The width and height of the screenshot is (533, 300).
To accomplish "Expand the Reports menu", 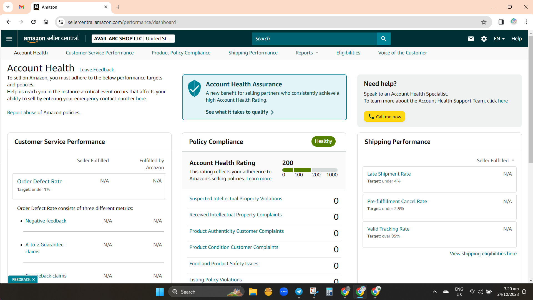I will pos(307,53).
